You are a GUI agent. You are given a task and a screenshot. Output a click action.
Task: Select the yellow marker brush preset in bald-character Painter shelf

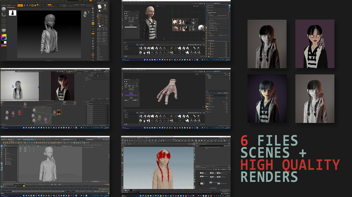pos(171,48)
